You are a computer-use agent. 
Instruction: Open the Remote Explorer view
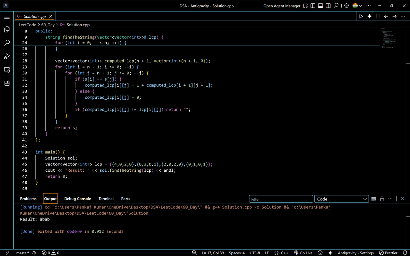tap(7, 70)
